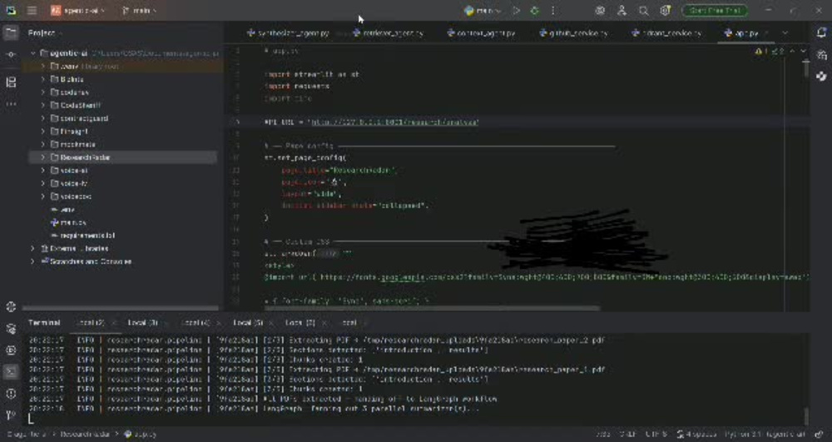
Task: Run the current configuration with play icon
Action: coord(517,11)
